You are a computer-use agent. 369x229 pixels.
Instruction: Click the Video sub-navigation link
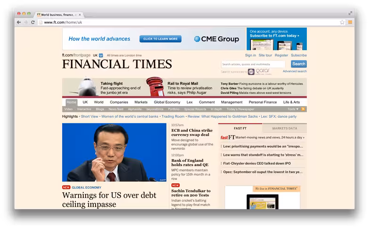point(68,109)
